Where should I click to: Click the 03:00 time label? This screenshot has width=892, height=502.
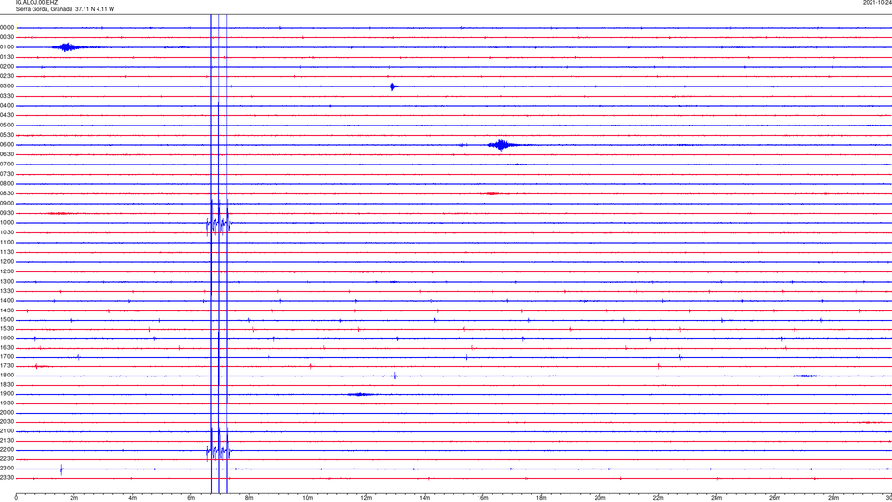pos(7,86)
